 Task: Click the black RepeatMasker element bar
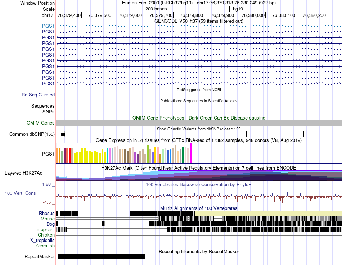click(101, 256)
